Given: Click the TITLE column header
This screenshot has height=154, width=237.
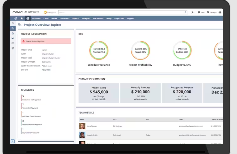Looking at the screenshot, I should point(115,120).
